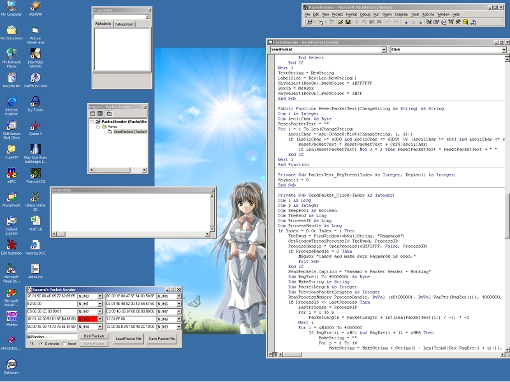
Task: Collapse the PacketSender project tree node
Action: [92, 122]
